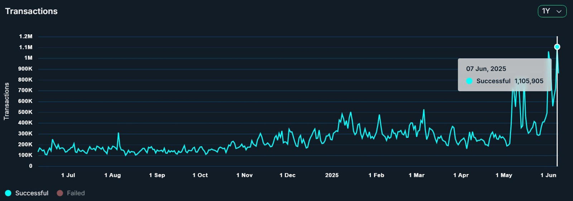The image size is (573, 201).
Task: Click the 0 y-axis label
Action: tap(30, 166)
